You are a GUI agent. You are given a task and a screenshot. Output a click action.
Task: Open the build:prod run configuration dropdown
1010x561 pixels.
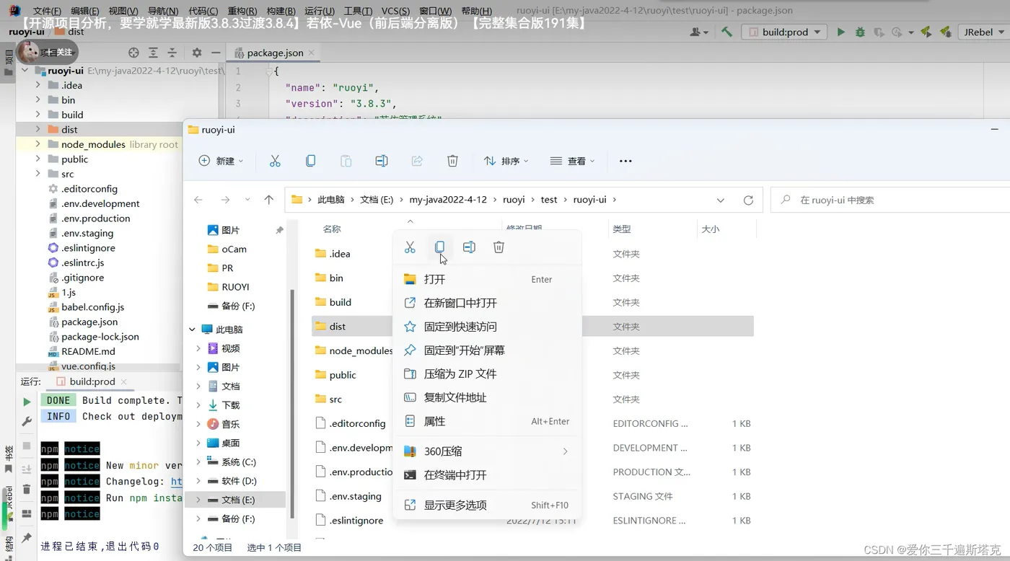784,32
